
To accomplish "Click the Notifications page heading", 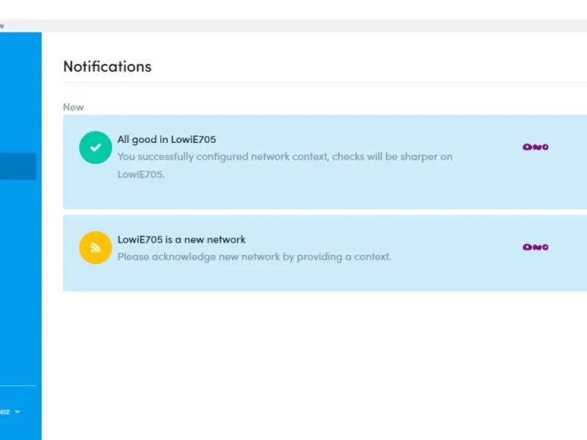I will 107,67.
